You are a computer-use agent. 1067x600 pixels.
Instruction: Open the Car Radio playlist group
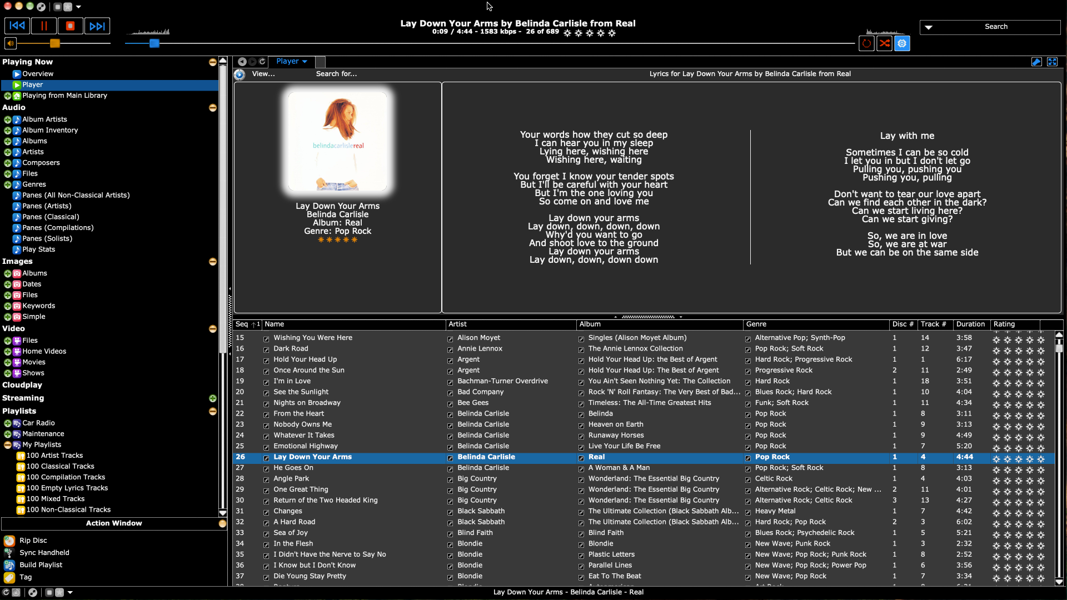coord(38,423)
